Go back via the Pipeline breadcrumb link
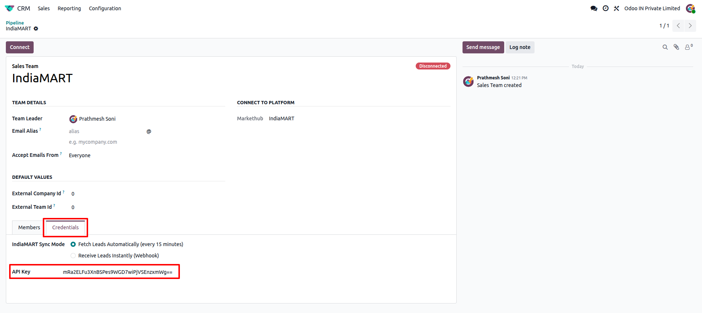This screenshot has height=313, width=702. [15, 23]
